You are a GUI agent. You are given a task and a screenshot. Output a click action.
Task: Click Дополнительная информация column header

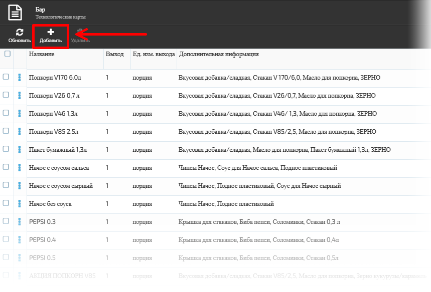tap(219, 54)
